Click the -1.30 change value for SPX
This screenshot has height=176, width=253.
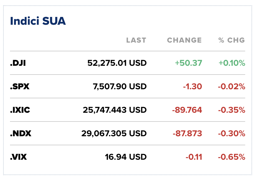(x=192, y=86)
